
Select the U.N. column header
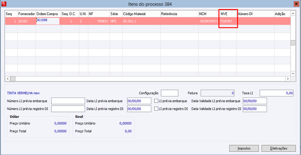(x=84, y=14)
